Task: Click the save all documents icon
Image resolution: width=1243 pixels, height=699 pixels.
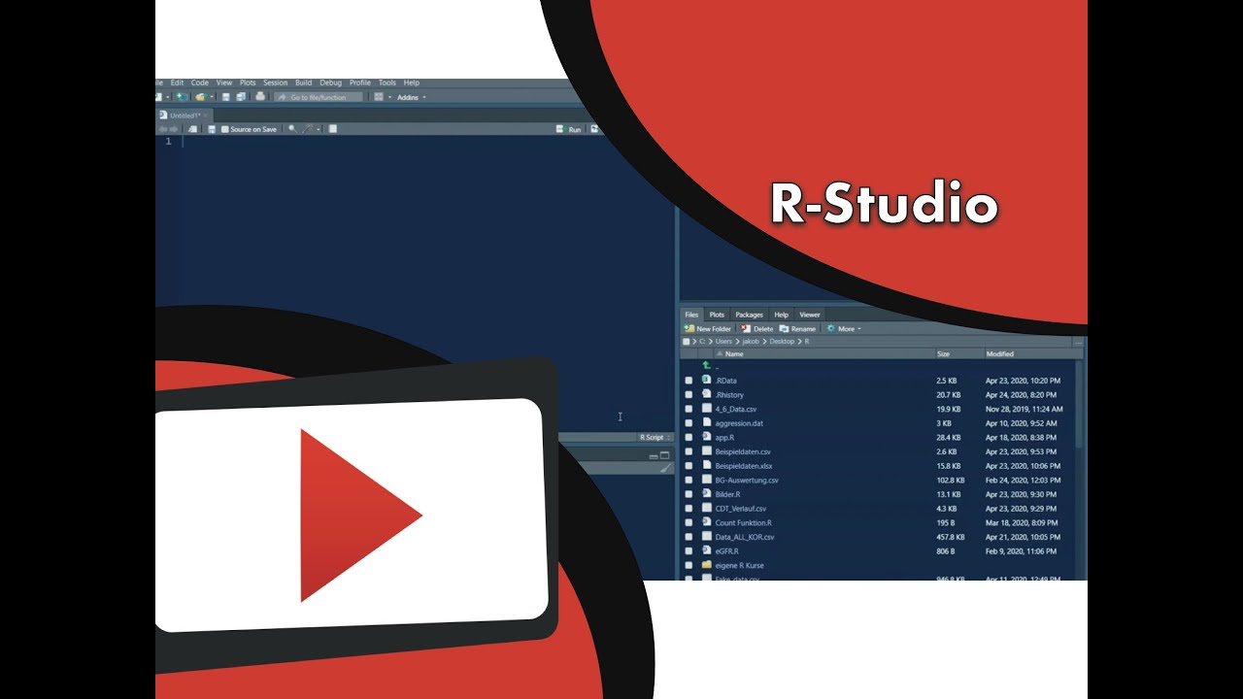Action: pos(241,97)
